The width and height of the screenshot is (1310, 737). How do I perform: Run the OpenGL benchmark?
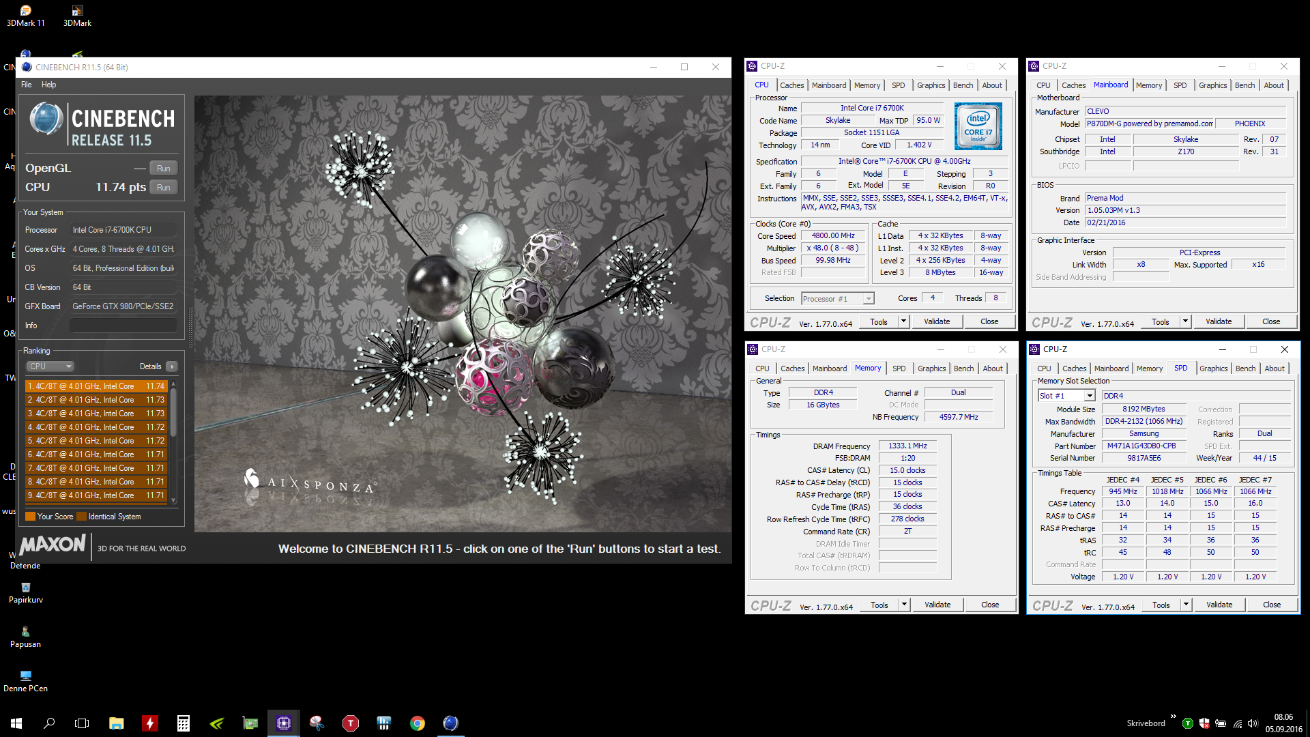pyautogui.click(x=163, y=169)
